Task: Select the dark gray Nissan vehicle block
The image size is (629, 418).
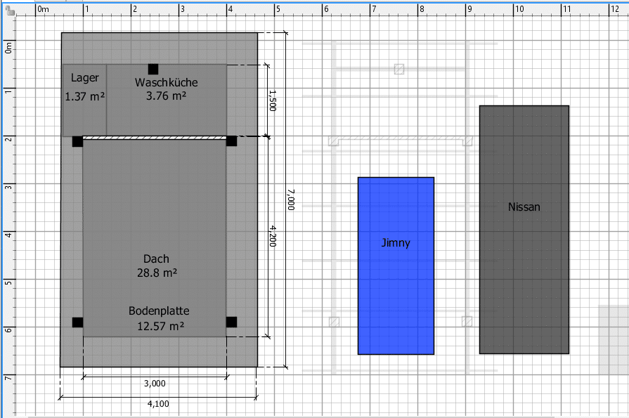Action: point(524,230)
